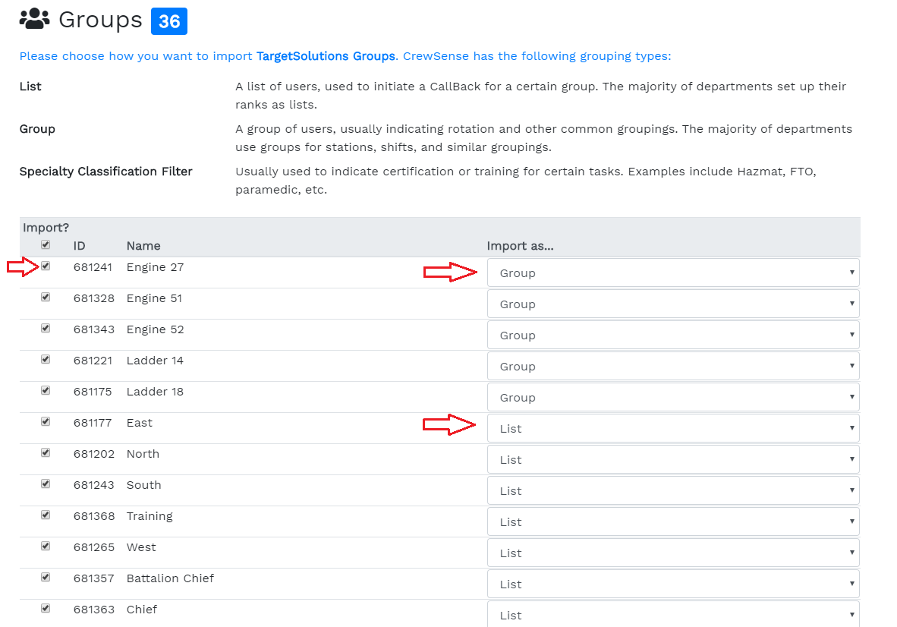
Task: Click the Specialty Classification Filter term
Action: point(105,172)
